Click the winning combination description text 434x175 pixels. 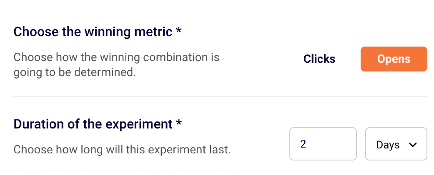116,65
